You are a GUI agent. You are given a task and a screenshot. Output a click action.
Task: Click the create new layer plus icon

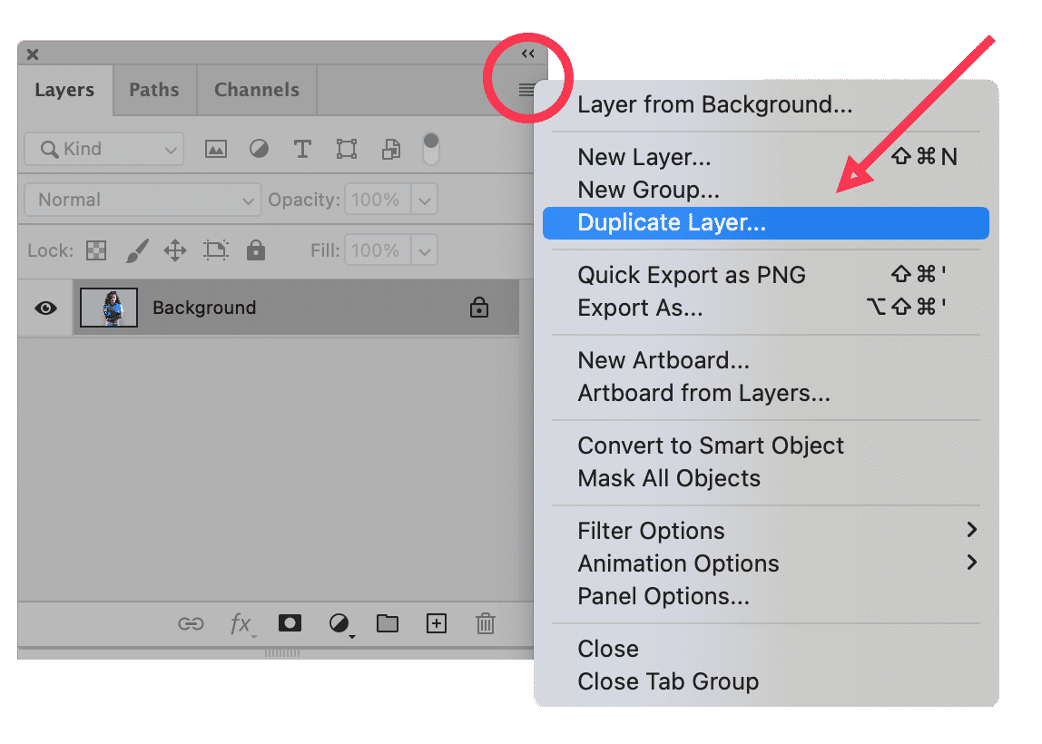(437, 623)
